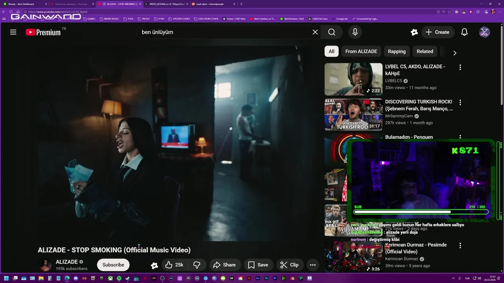Open Epic Games Launcher from taskbar
This screenshot has height=283, width=504.
click(x=102, y=278)
